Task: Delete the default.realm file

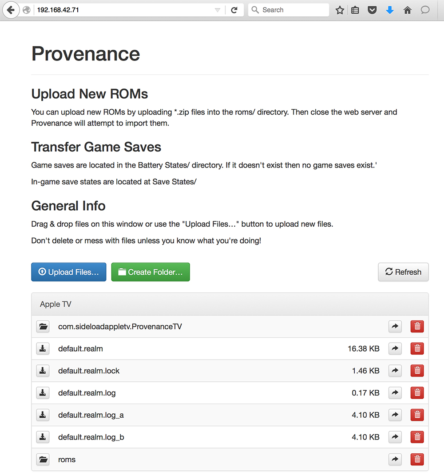Action: (417, 349)
